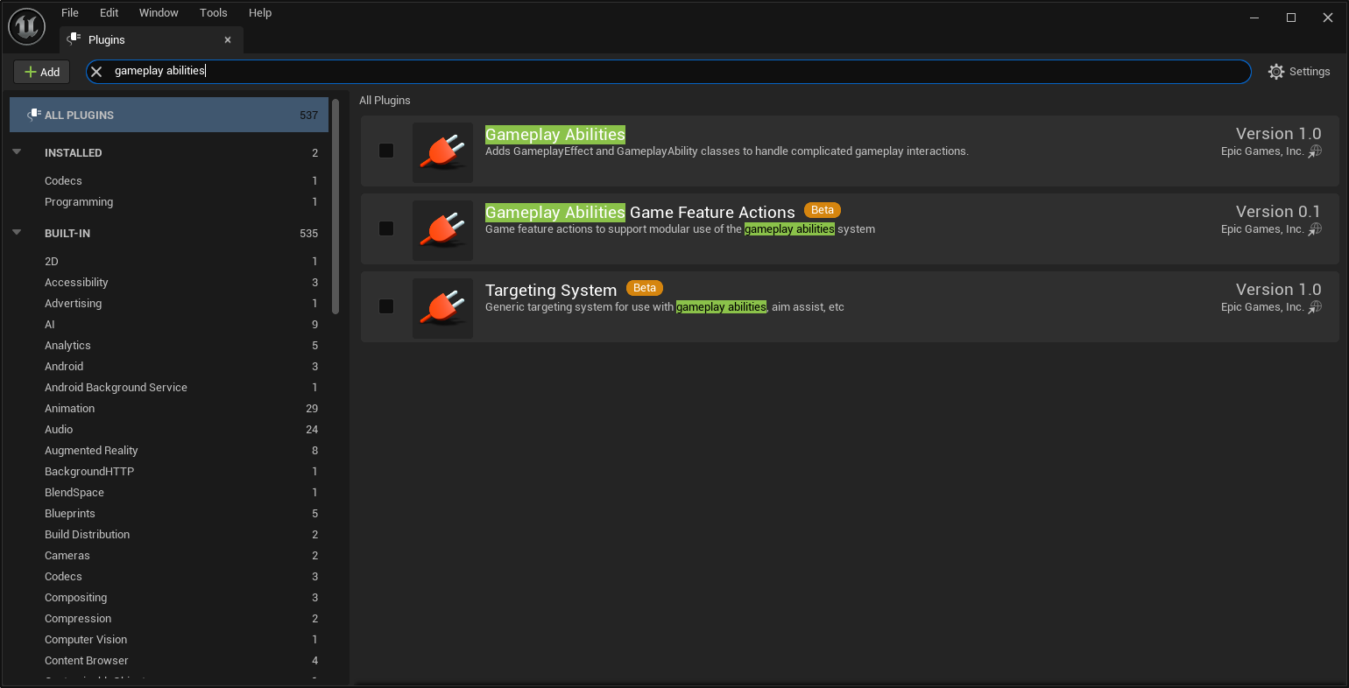Select Codecs under Installed

[169, 180]
